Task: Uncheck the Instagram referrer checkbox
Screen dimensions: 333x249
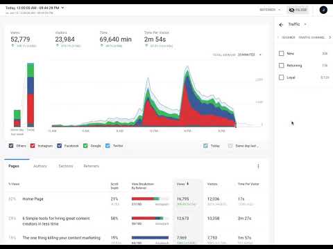Action: click(33, 146)
